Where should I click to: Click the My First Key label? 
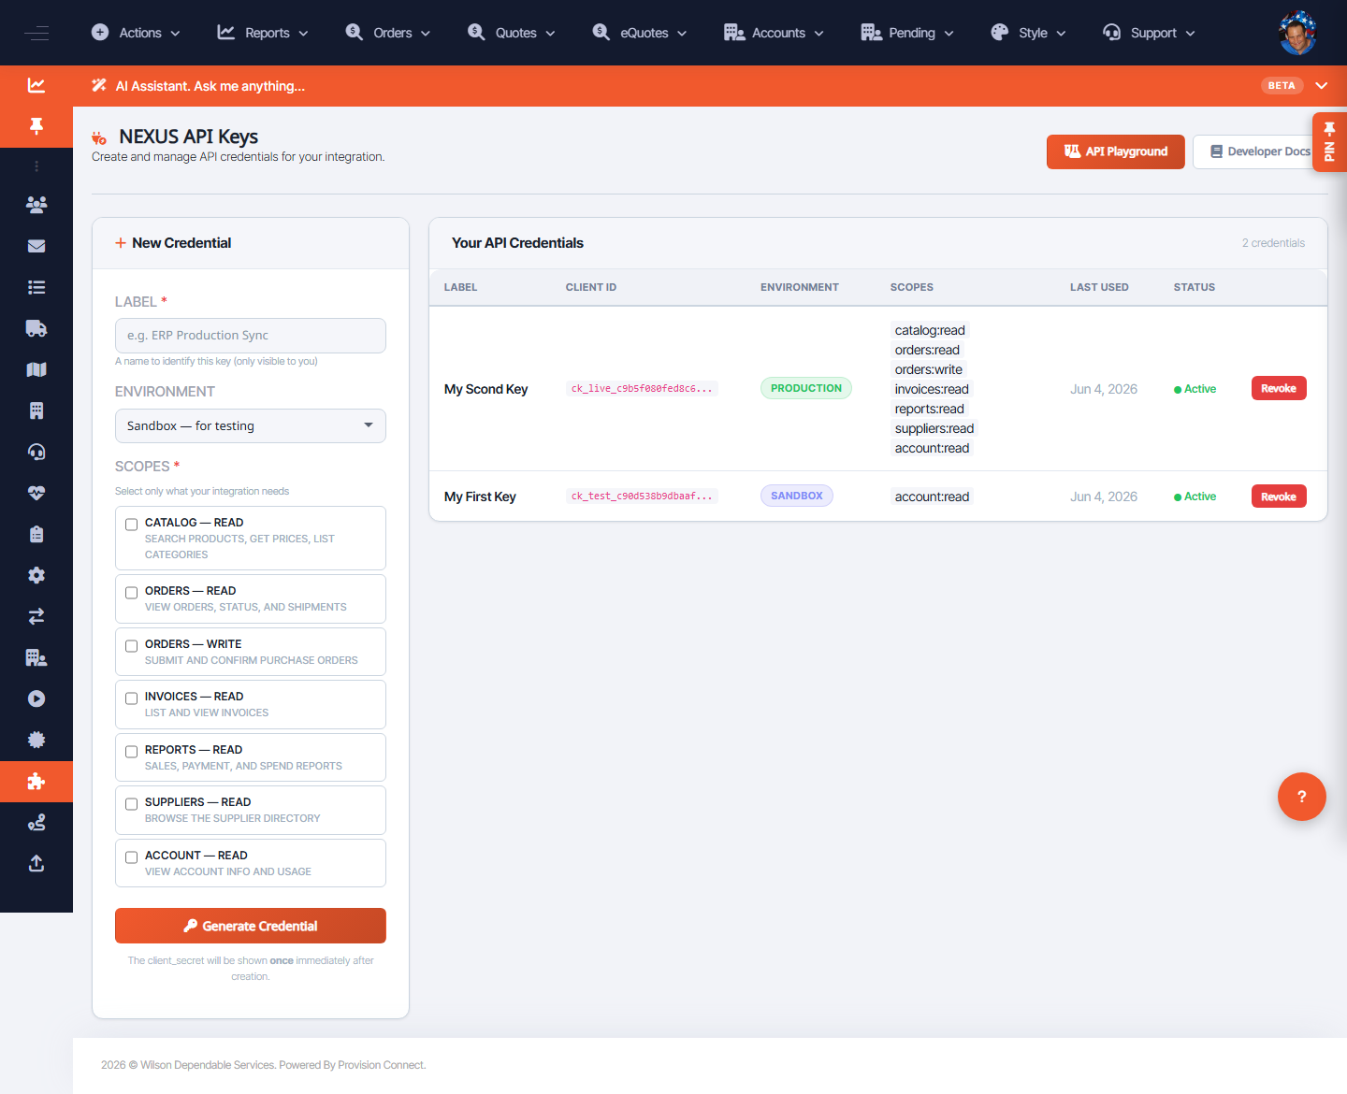coord(480,497)
